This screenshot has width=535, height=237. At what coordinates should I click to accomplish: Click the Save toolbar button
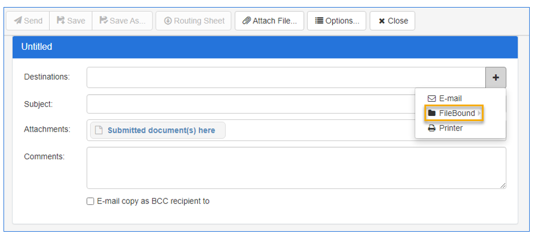(71, 20)
